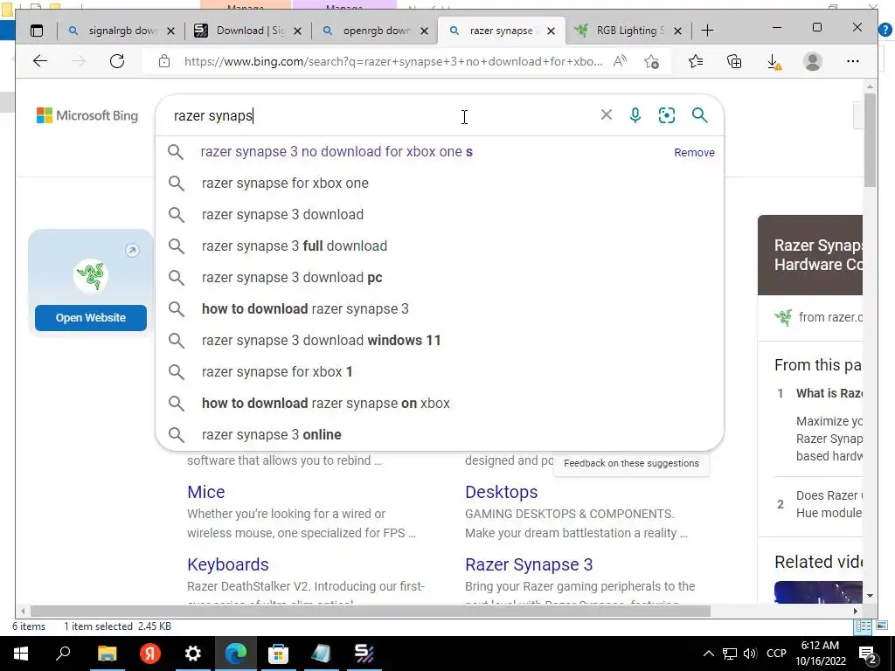The width and height of the screenshot is (895, 671).
Task: Open taskbar search magnifier
Action: [63, 654]
